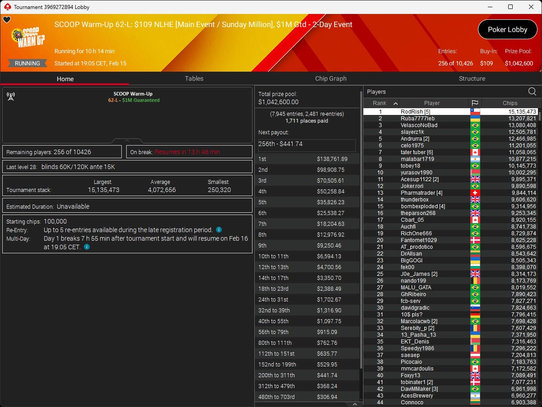Click the player search magnifier icon
Image resolution: width=542 pixels, height=407 pixels.
click(532, 92)
